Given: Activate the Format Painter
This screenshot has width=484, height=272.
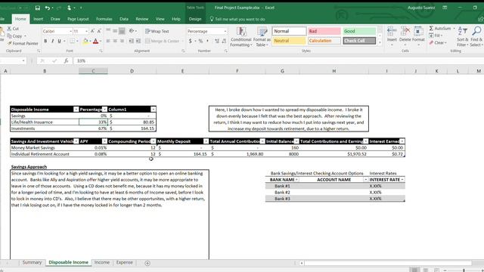Looking at the screenshot, I should 23,44.
